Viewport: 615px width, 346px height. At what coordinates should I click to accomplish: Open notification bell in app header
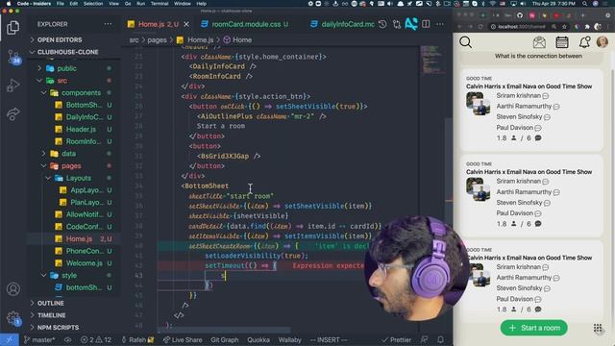click(584, 42)
